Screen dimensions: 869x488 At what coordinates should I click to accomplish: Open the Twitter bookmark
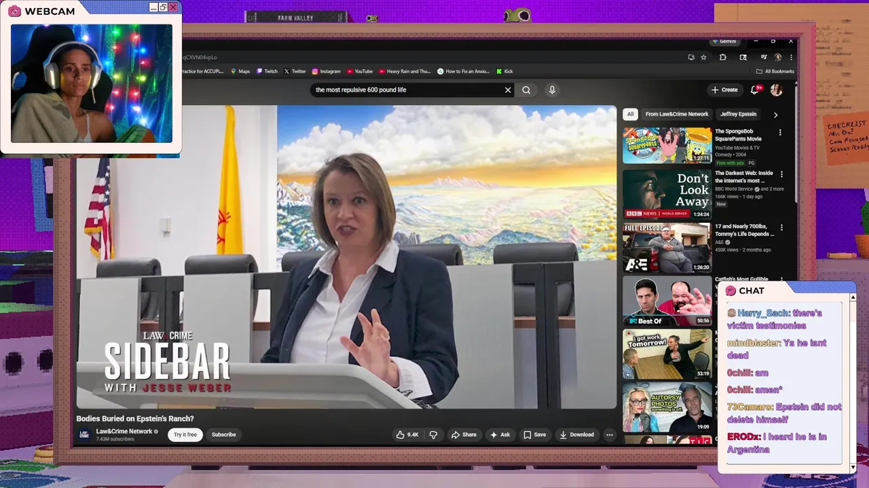(x=295, y=71)
